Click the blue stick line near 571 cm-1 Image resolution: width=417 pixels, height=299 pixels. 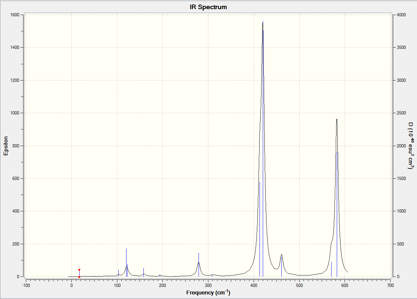pyautogui.click(x=331, y=269)
